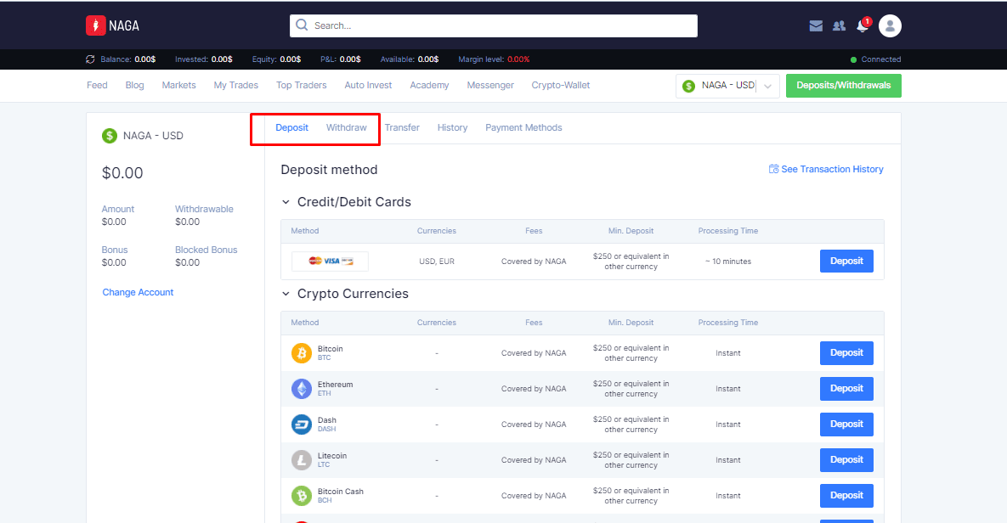Click Deposit button for Litecoin
Screen dimensions: 1007x523
846,459
